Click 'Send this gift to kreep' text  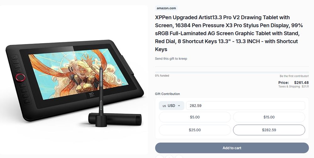171,59
